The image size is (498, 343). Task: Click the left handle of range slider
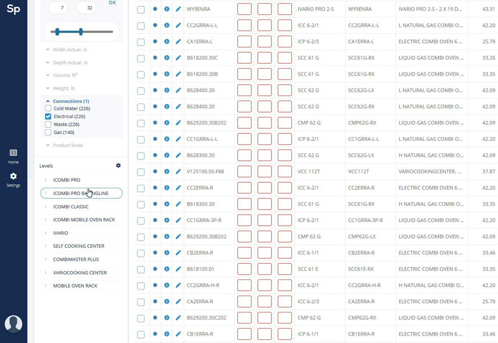coord(57,31)
